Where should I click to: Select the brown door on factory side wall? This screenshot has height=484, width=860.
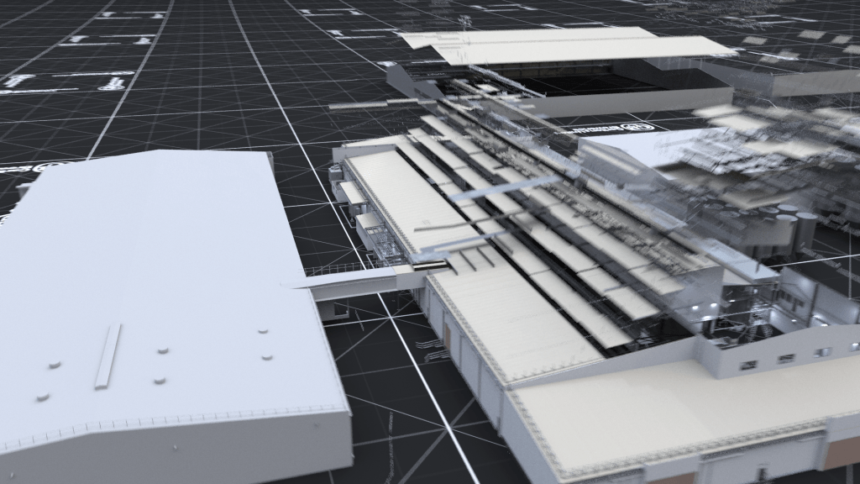448,336
